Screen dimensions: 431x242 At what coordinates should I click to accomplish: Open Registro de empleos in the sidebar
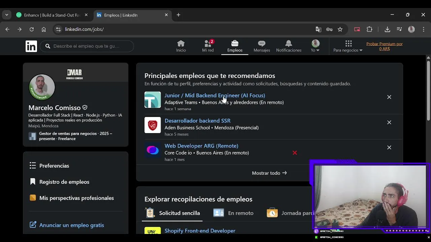click(x=59, y=182)
